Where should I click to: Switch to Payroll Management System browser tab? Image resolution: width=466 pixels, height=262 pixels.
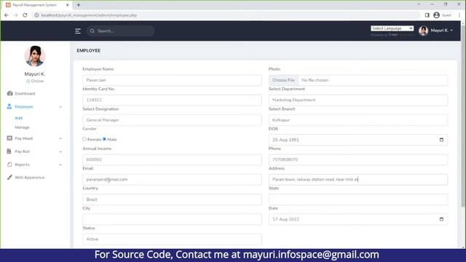[37, 5]
